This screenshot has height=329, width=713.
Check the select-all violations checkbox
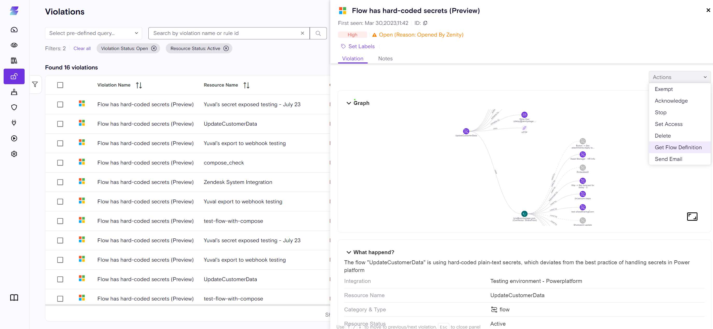tap(60, 85)
